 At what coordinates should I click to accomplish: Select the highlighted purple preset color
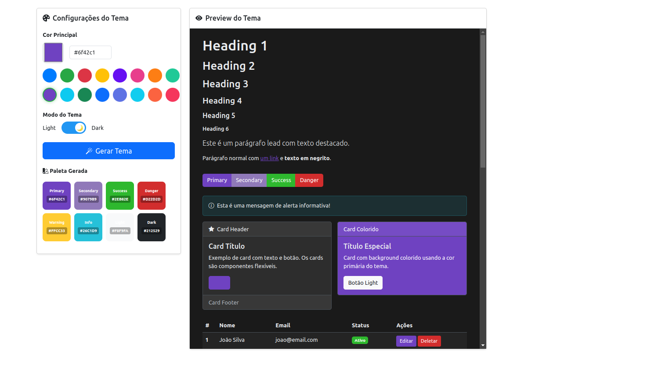pyautogui.click(x=50, y=95)
